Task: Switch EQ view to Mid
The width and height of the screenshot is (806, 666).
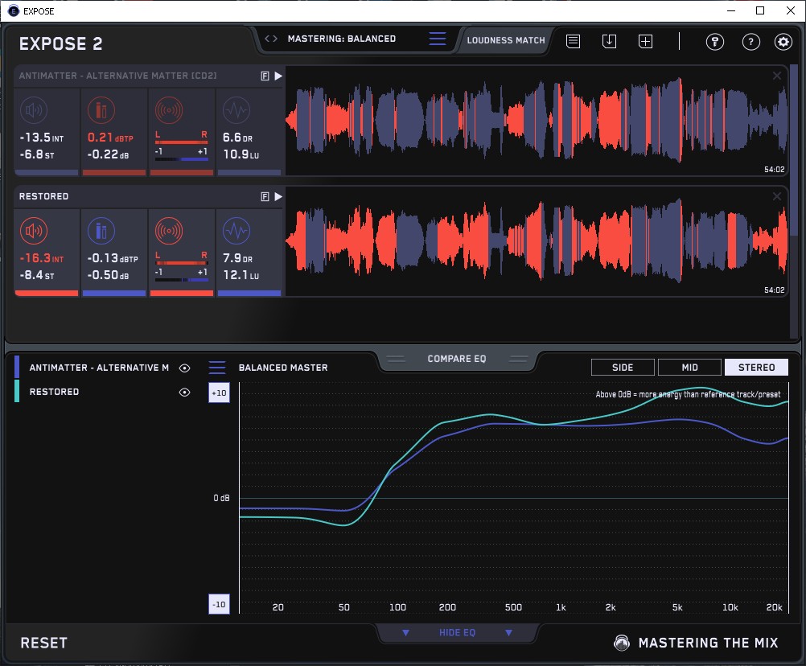Action: (x=689, y=368)
